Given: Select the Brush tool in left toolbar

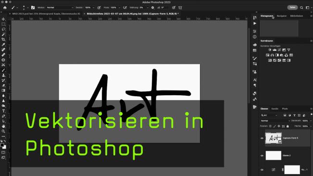Looking at the screenshot, I should pos(3,70).
